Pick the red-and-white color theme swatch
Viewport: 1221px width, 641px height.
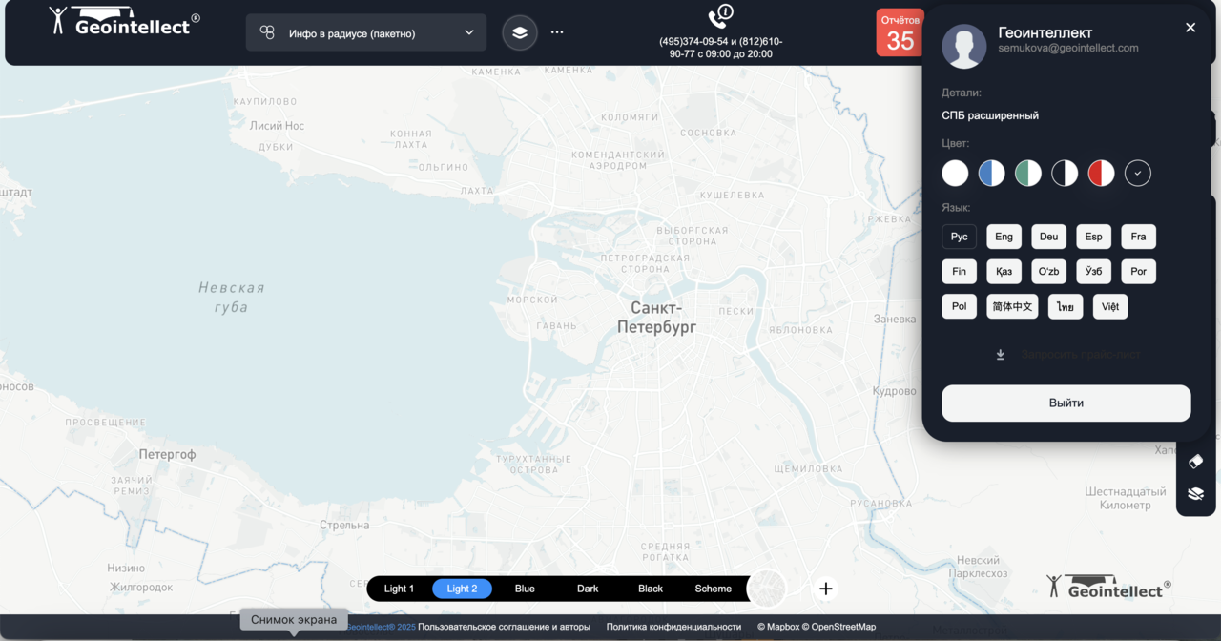(1101, 173)
